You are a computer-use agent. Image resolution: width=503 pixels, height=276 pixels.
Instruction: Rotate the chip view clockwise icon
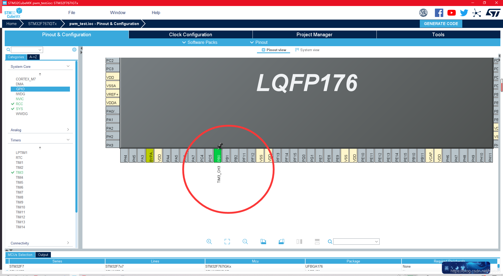pos(263,242)
